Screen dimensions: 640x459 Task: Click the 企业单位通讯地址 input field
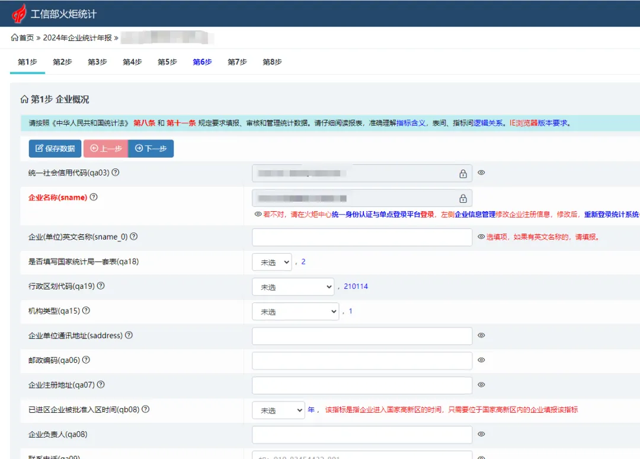pyautogui.click(x=362, y=336)
